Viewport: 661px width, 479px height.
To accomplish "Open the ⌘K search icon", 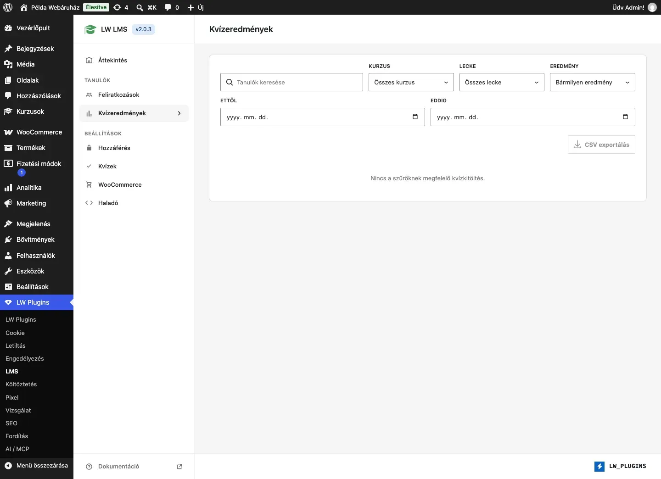I will 146,7.
